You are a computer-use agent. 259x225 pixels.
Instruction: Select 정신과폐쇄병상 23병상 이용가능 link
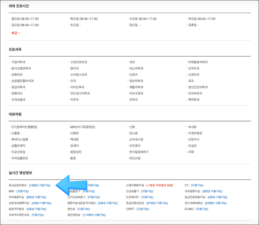coord(216,203)
